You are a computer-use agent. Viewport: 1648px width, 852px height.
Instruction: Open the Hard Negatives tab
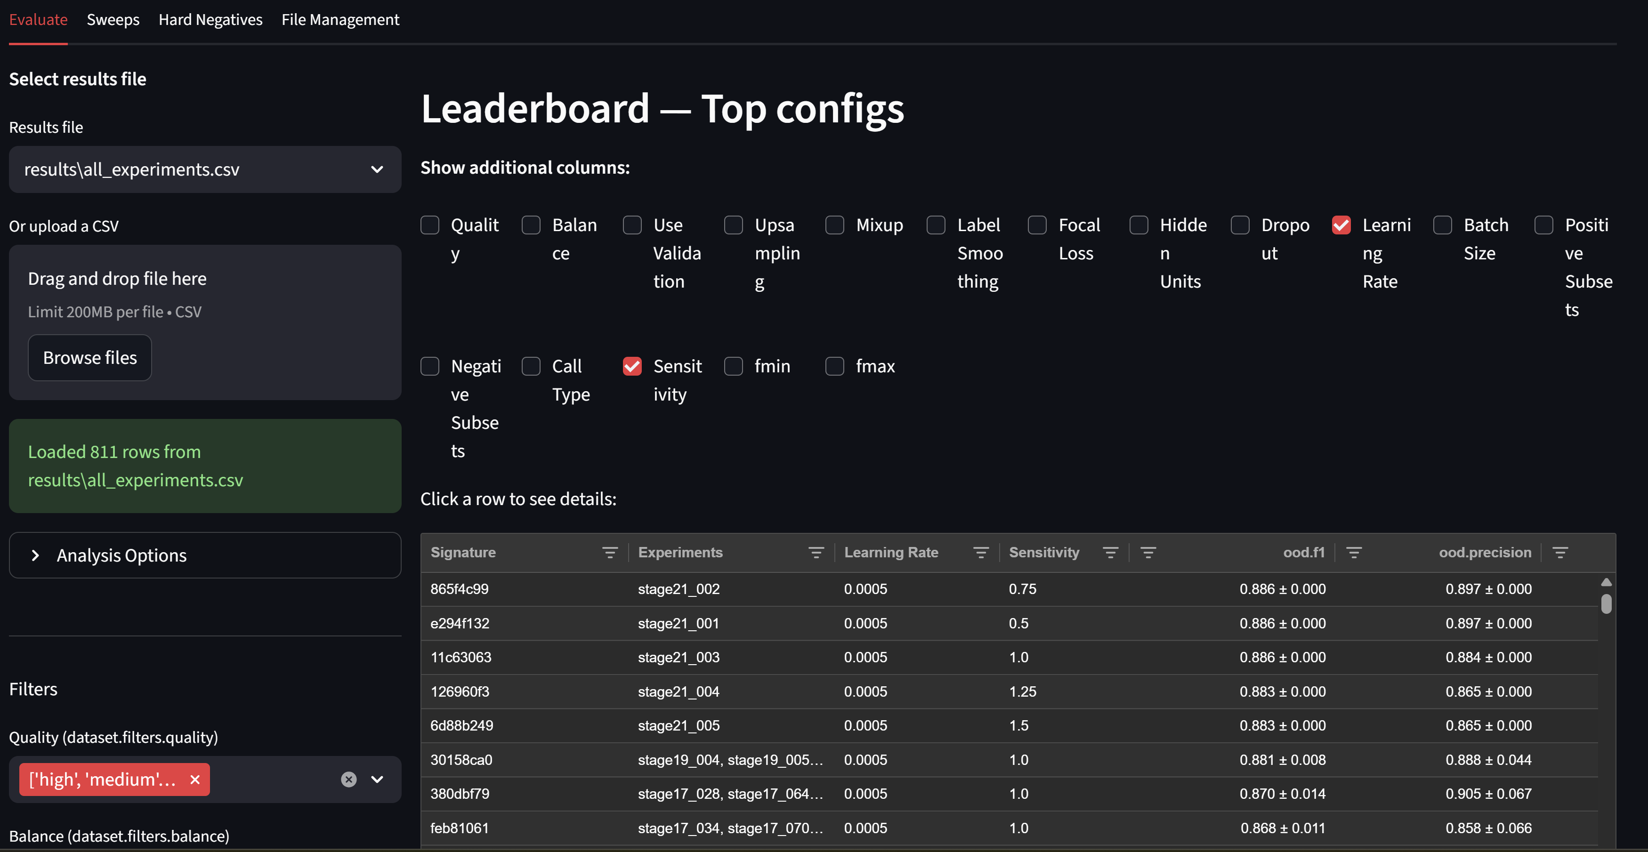pos(210,20)
